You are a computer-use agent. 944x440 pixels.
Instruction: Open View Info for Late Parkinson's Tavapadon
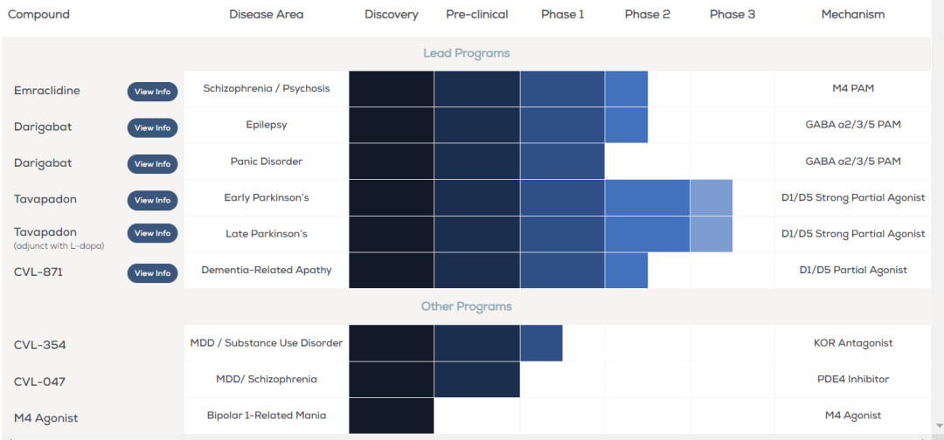coord(152,233)
